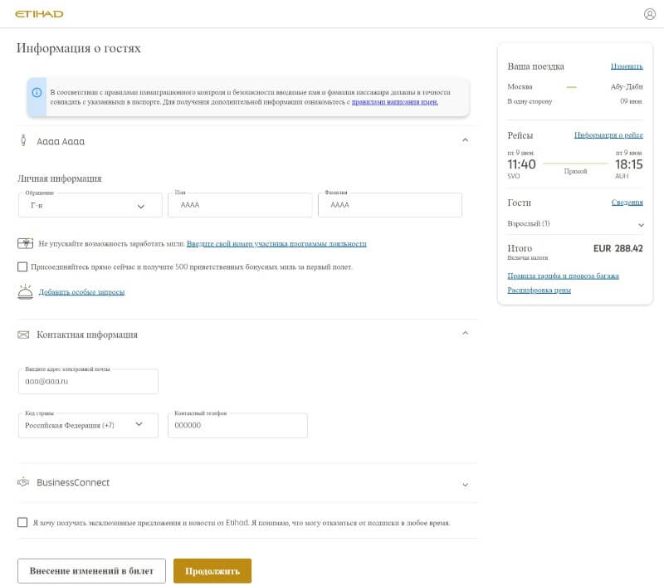
Task: Click the В одну сторону trip type text
Action: tap(530, 101)
